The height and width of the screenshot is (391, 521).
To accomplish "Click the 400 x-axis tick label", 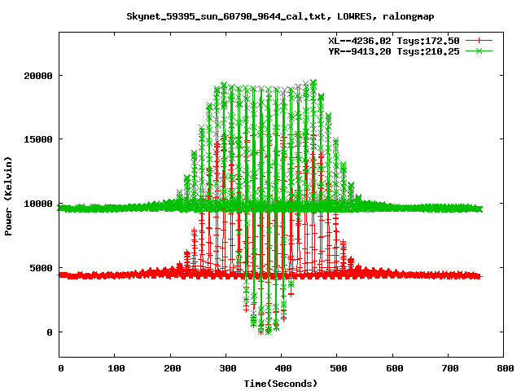I will tap(283, 368).
